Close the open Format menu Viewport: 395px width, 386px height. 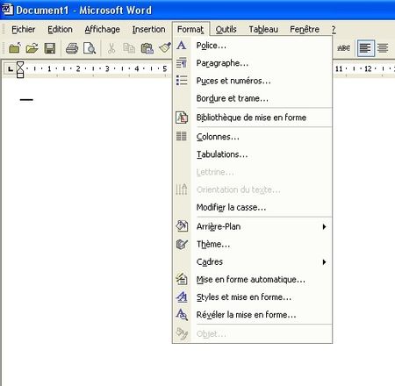tap(190, 29)
